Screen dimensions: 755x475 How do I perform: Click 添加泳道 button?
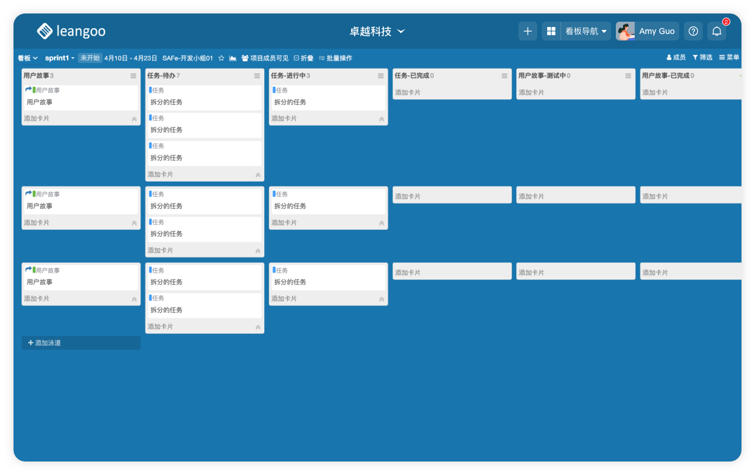pos(81,342)
